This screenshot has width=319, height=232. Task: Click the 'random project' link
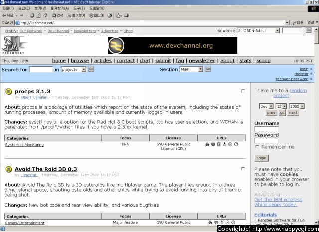point(290,93)
